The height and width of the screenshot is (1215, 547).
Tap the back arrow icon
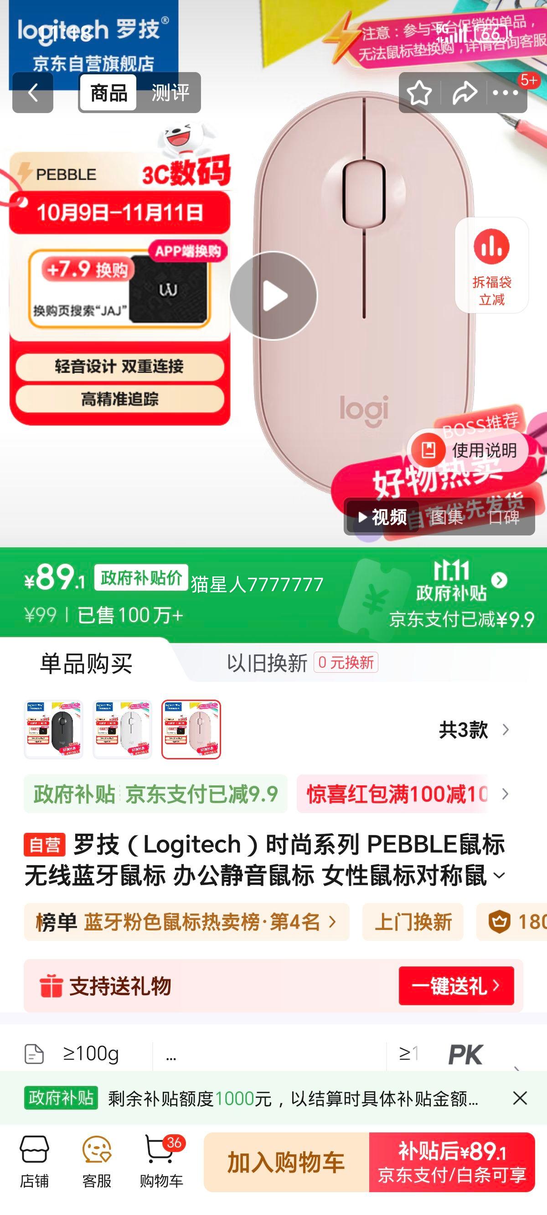(32, 93)
